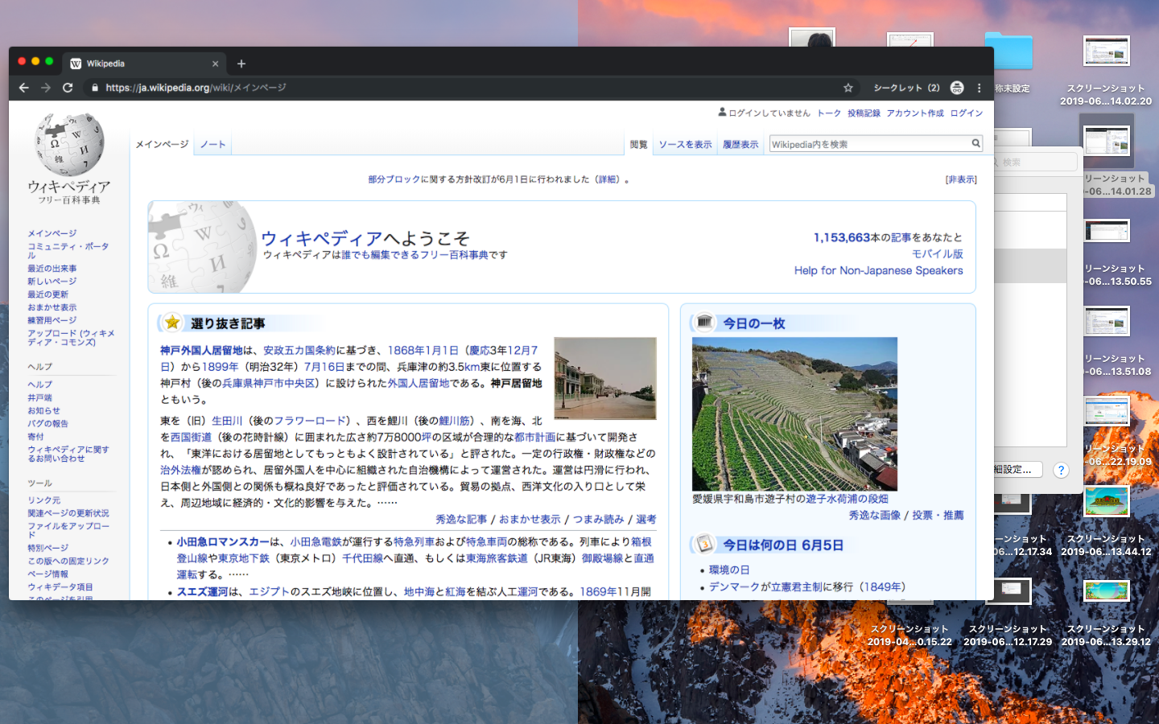Open the 秀逸な記事 link
This screenshot has height=724, width=1159.
coord(461,519)
